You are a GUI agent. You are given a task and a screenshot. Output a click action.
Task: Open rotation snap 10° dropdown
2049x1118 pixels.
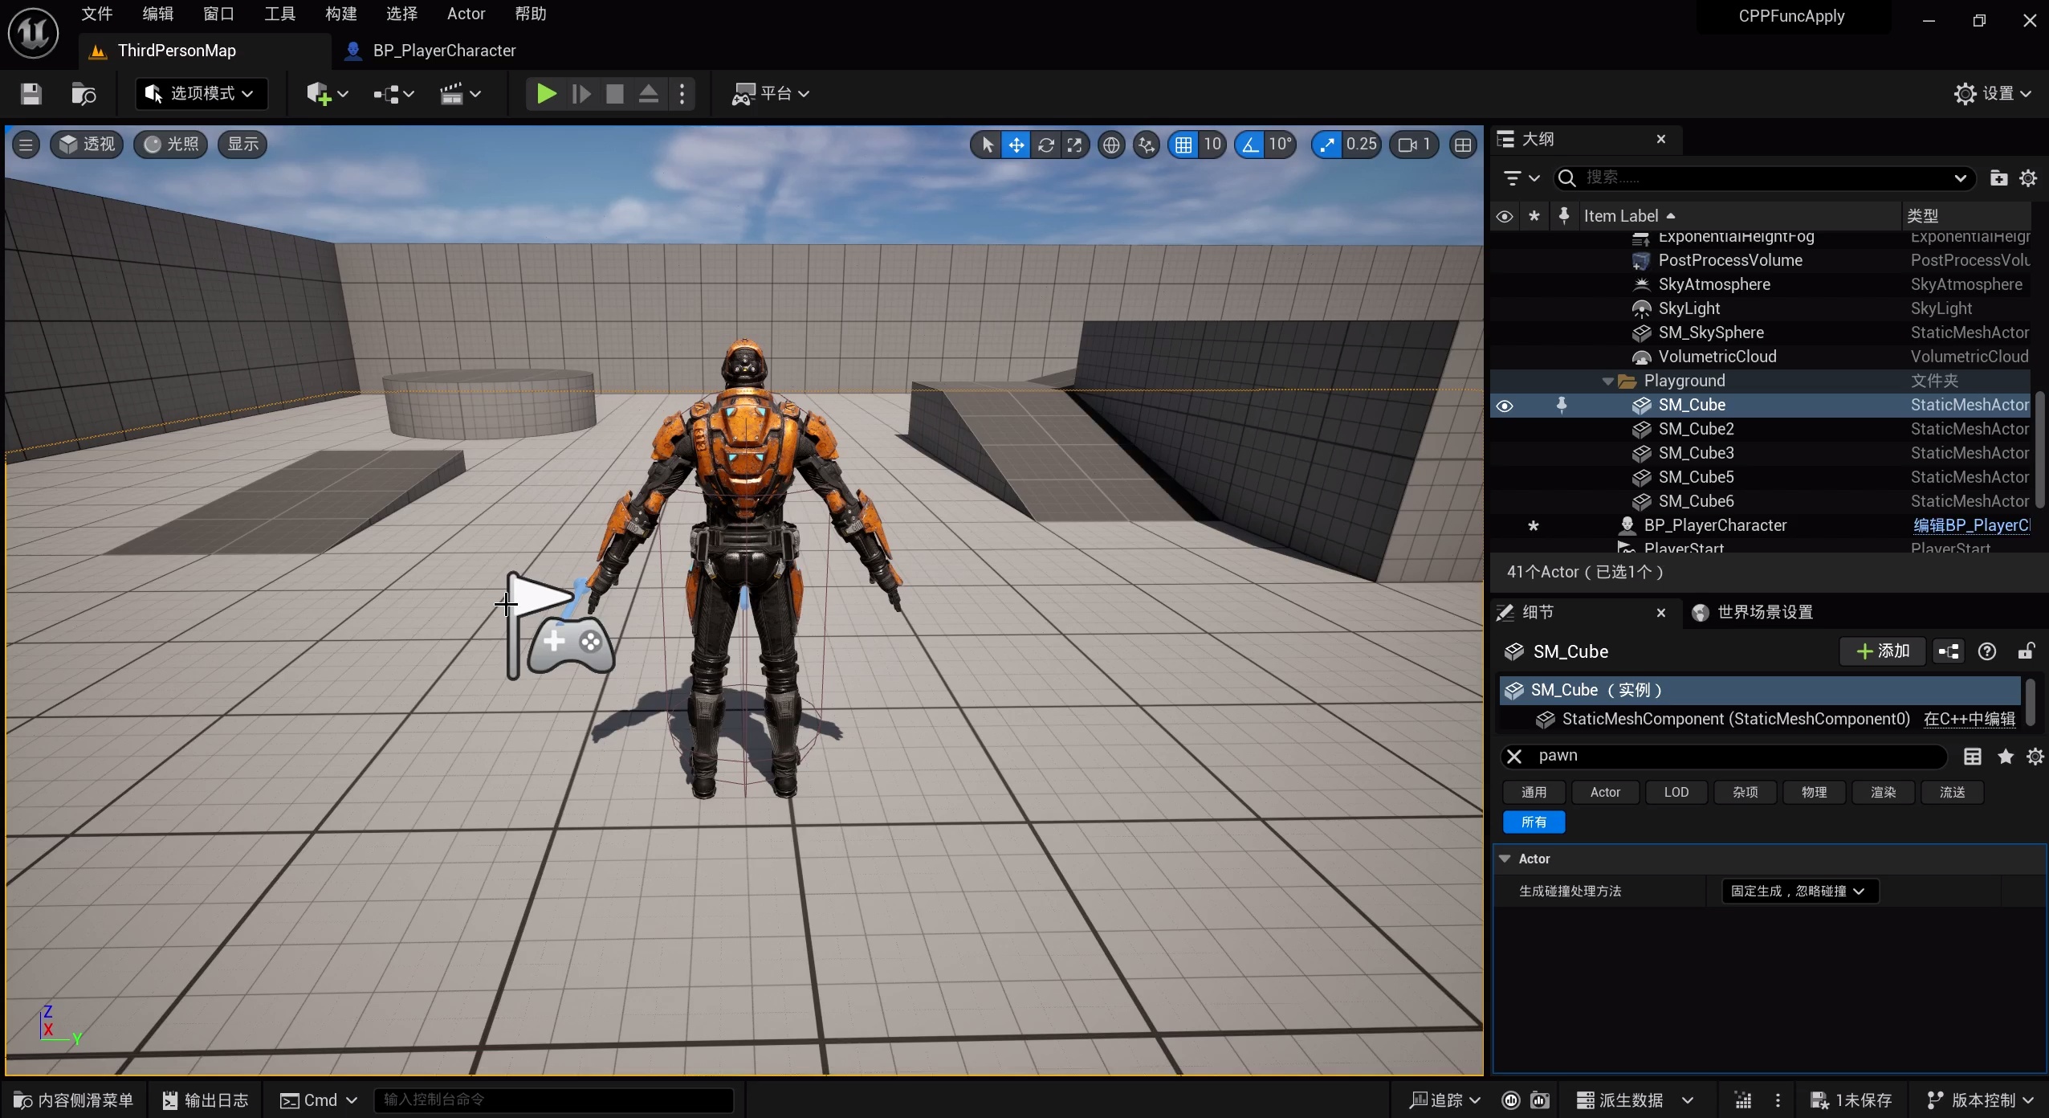tap(1281, 145)
